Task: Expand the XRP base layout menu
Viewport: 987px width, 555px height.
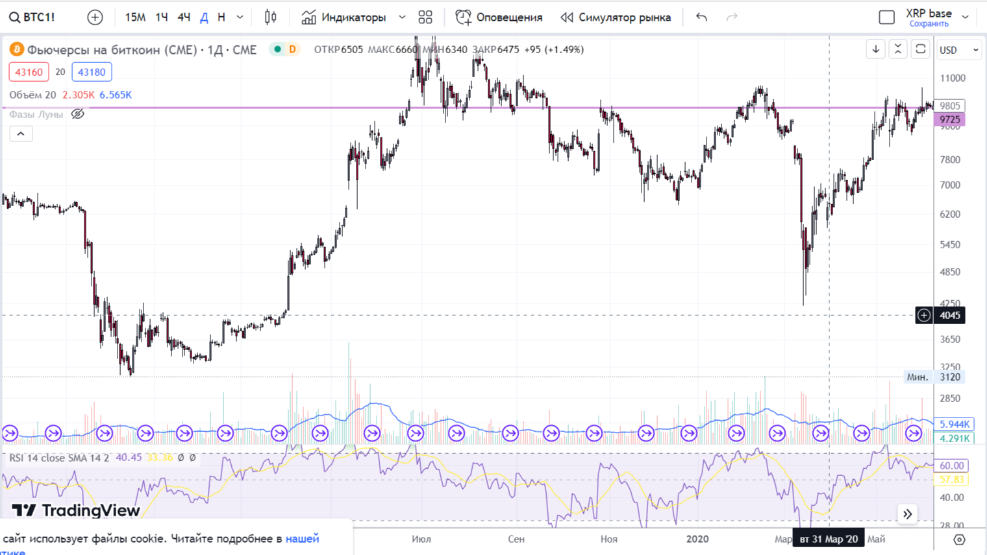Action: 966,17
